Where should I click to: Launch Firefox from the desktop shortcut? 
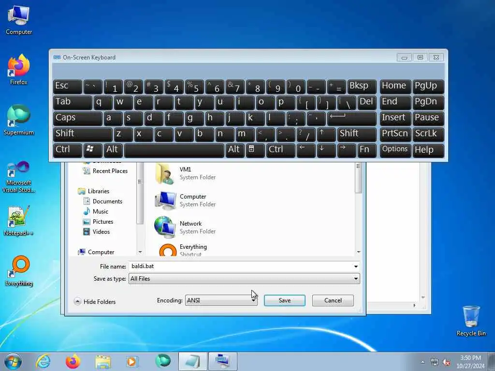[x=19, y=70]
